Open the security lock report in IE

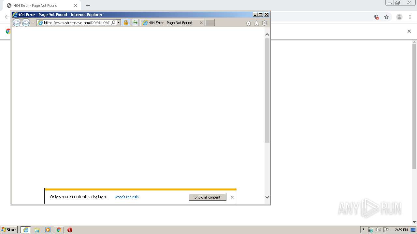[x=126, y=22]
